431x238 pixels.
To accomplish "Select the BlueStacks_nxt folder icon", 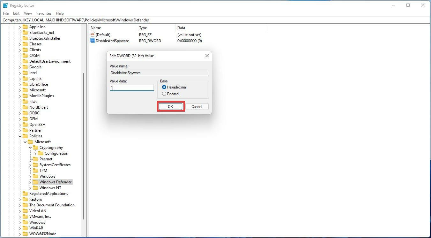I will pyautogui.click(x=25, y=33).
